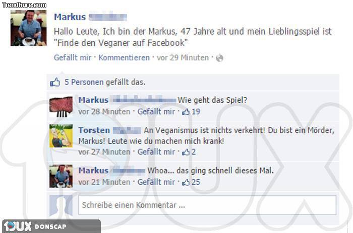Open the steak profile picture of commenter

61,107
